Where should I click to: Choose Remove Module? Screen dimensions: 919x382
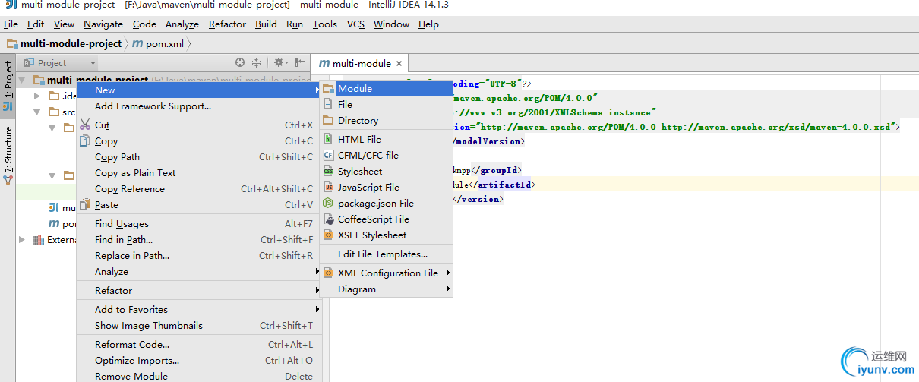coord(199,376)
